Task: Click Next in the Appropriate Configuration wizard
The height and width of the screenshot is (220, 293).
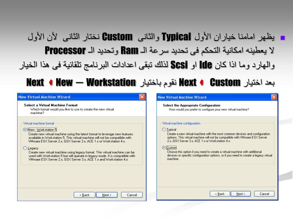Action: (241, 194)
